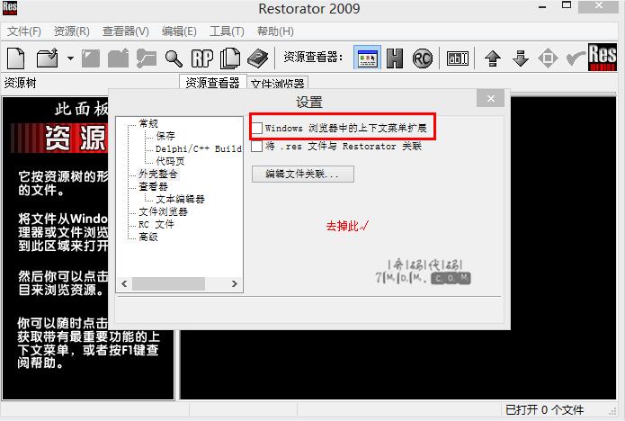Image resolution: width=625 pixels, height=421 pixels.
Task: Select RC 文件 in settings tree
Action: click(156, 225)
